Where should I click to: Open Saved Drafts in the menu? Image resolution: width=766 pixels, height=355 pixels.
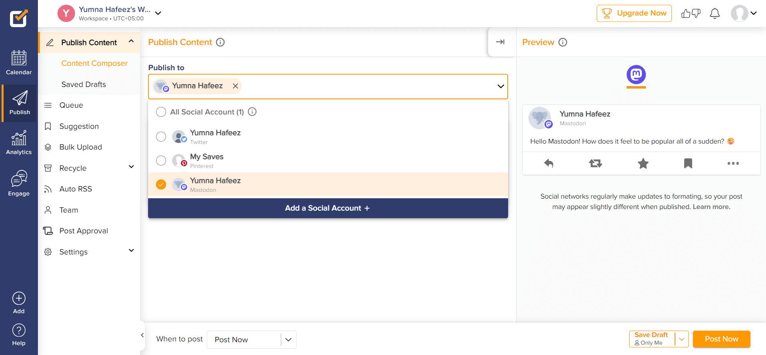(x=83, y=84)
